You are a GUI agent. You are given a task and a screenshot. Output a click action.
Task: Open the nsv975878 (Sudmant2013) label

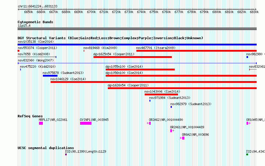click(63, 73)
